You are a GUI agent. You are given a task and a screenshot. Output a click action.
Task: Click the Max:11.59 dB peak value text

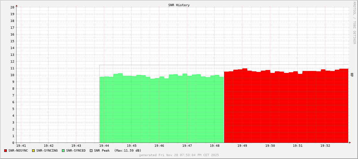click(x=128, y=151)
